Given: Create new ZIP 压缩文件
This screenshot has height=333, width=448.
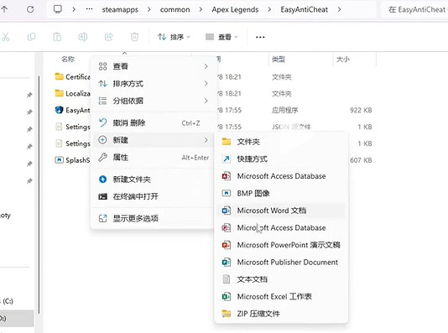Looking at the screenshot, I should tap(281, 314).
